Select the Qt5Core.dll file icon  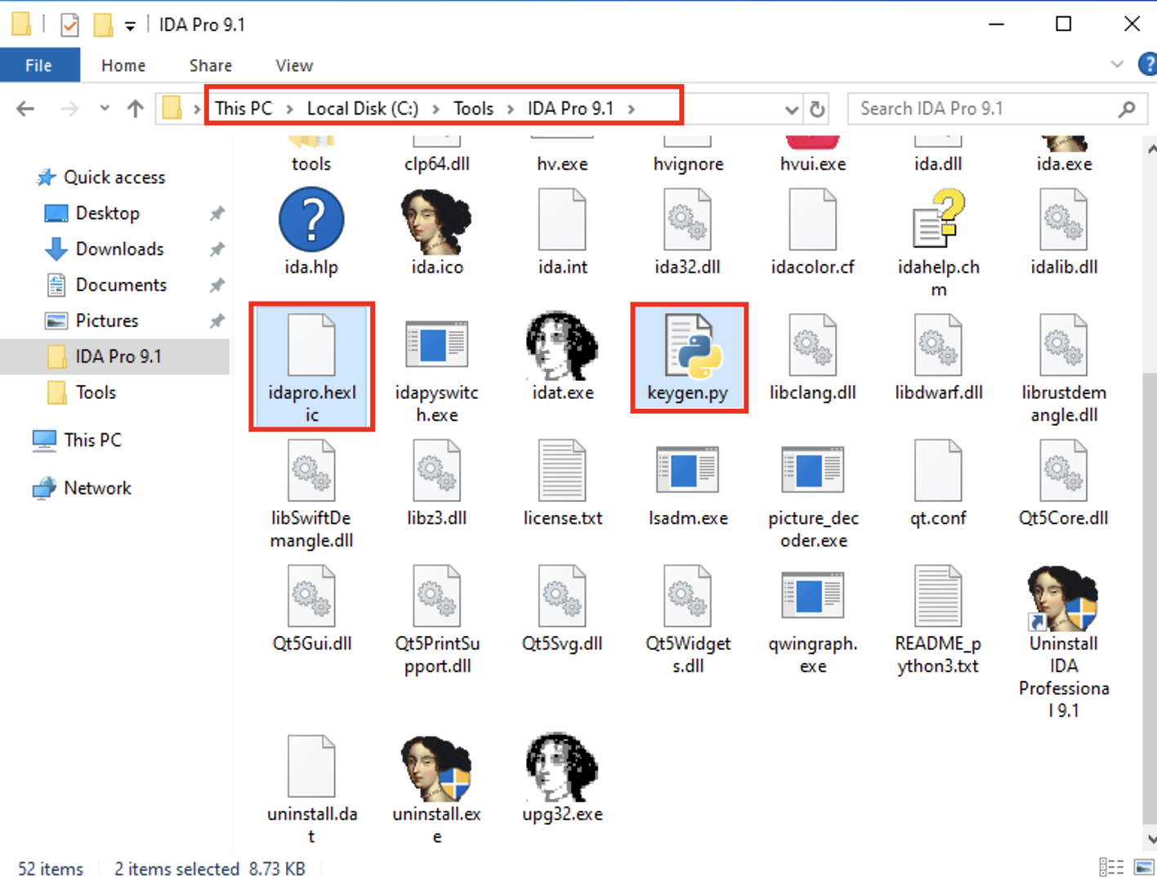1064,471
